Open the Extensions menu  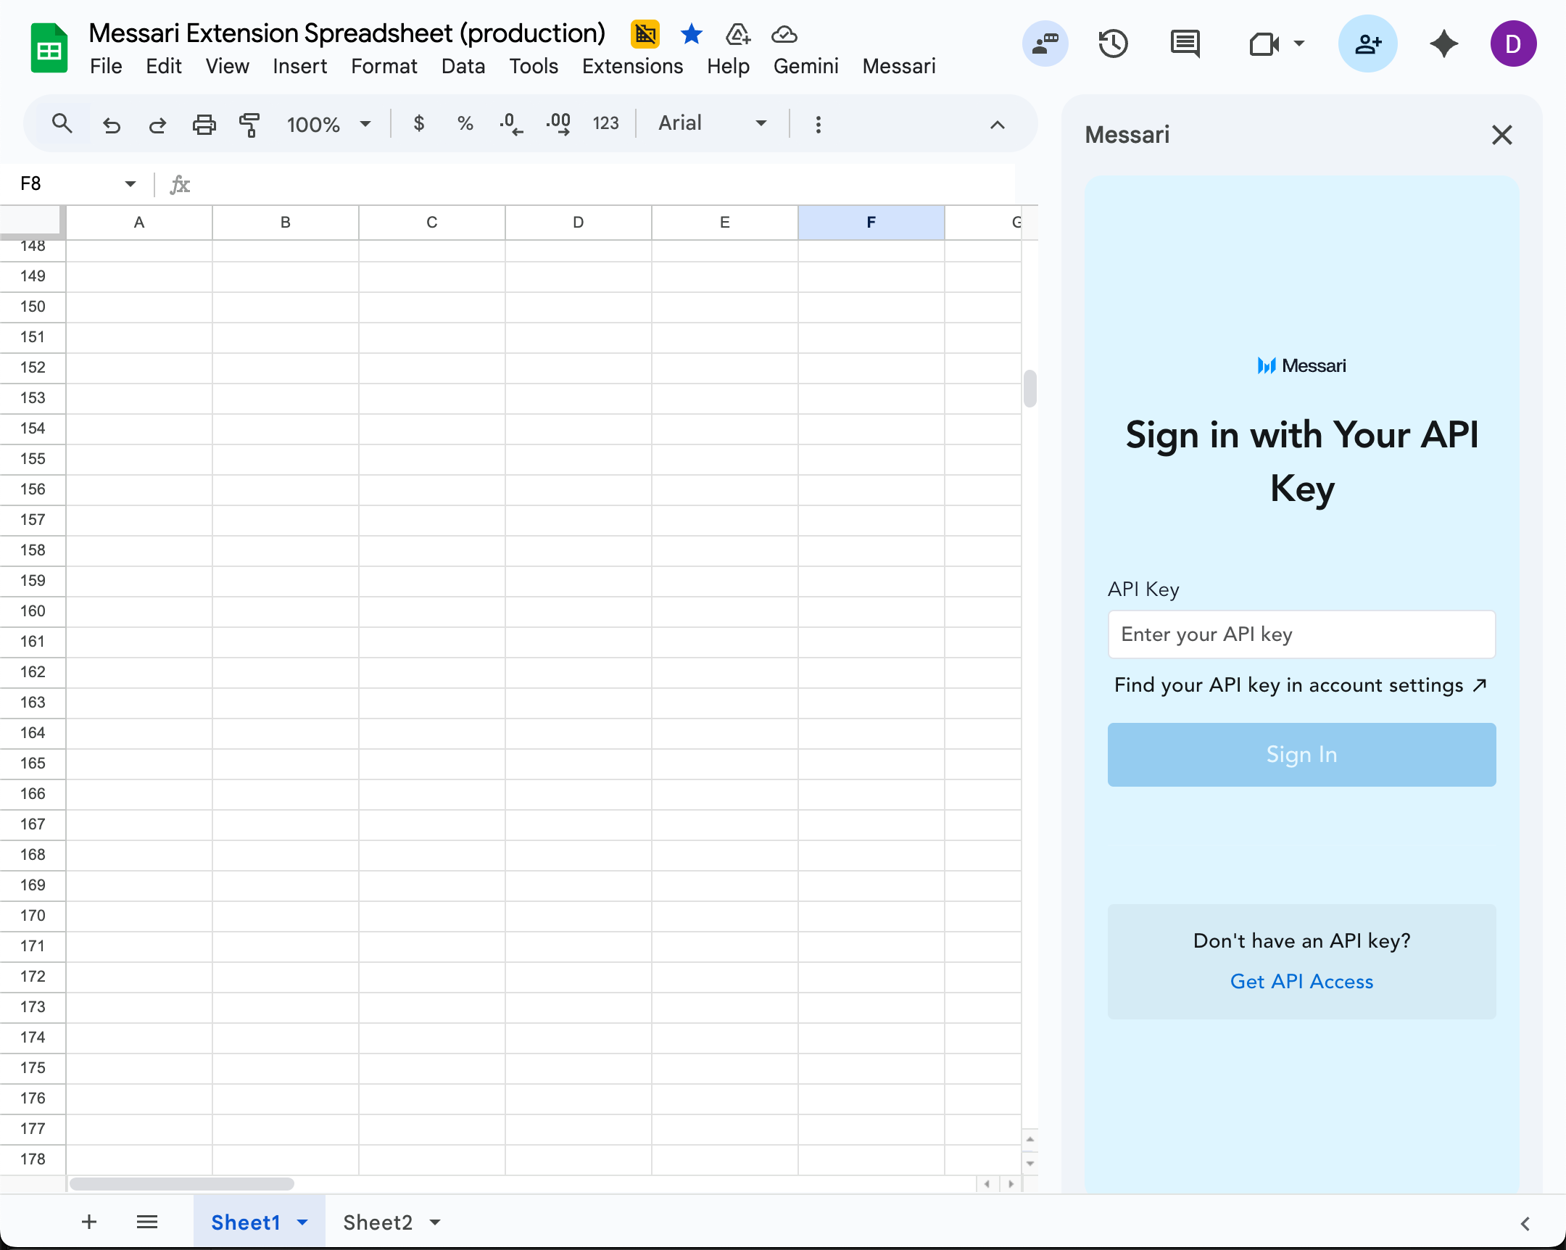[632, 66]
